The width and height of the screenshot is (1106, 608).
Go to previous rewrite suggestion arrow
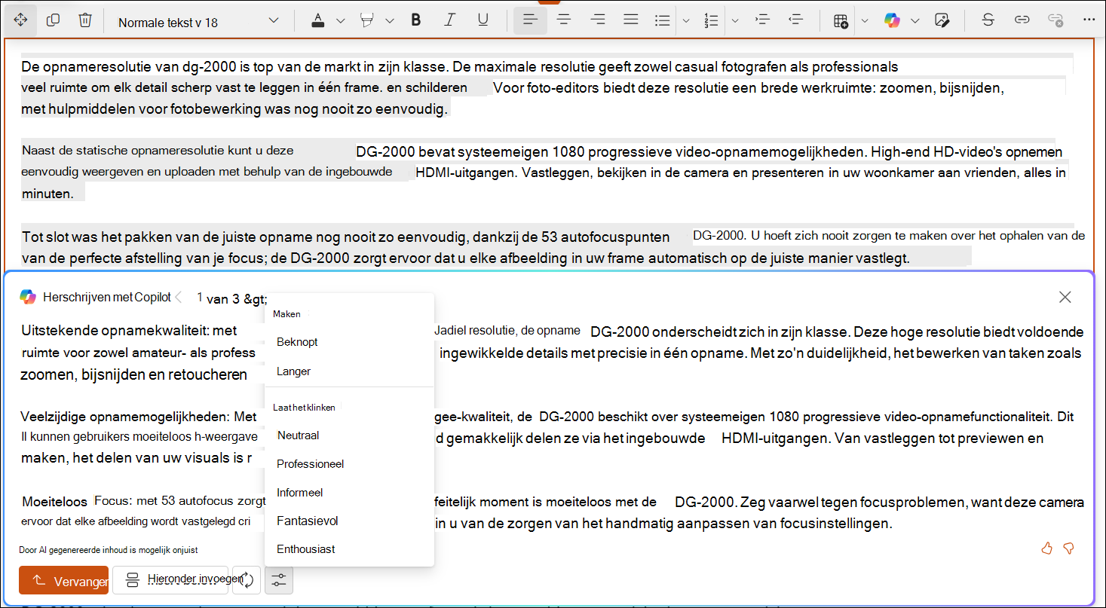(179, 297)
